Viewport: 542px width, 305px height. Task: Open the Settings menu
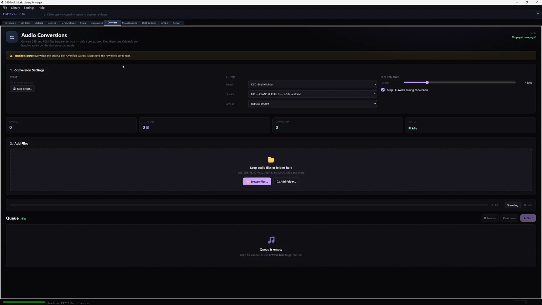(x=29, y=8)
